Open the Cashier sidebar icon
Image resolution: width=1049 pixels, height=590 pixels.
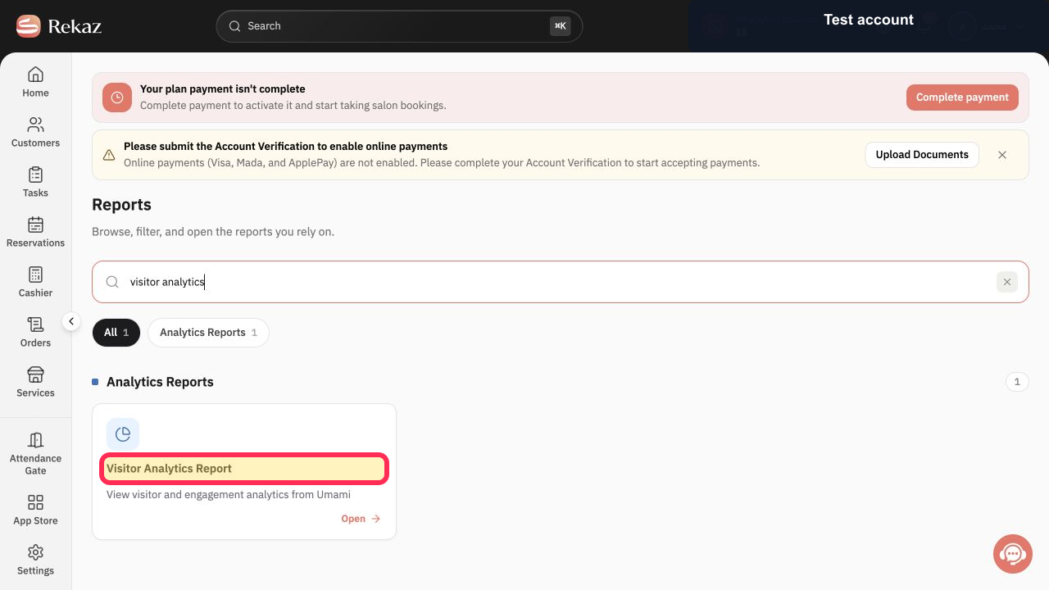coord(35,275)
